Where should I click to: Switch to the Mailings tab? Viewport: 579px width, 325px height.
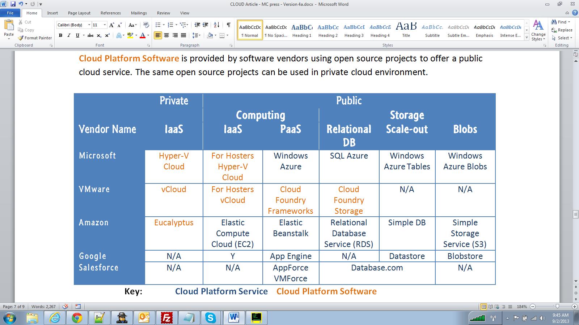pyautogui.click(x=139, y=13)
